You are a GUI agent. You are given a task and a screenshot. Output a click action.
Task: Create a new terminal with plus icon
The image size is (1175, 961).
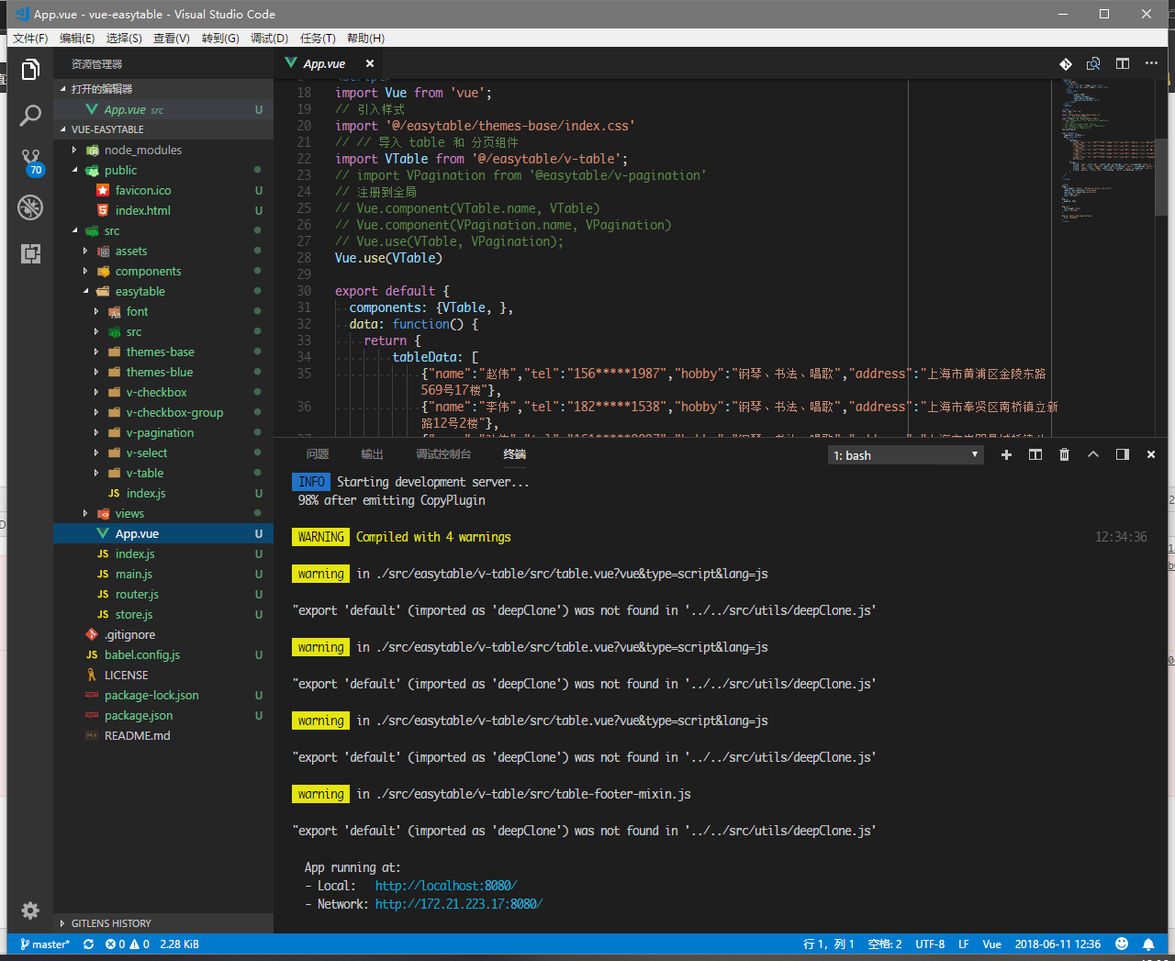1006,454
